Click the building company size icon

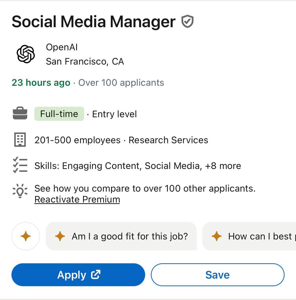pyautogui.click(x=20, y=139)
